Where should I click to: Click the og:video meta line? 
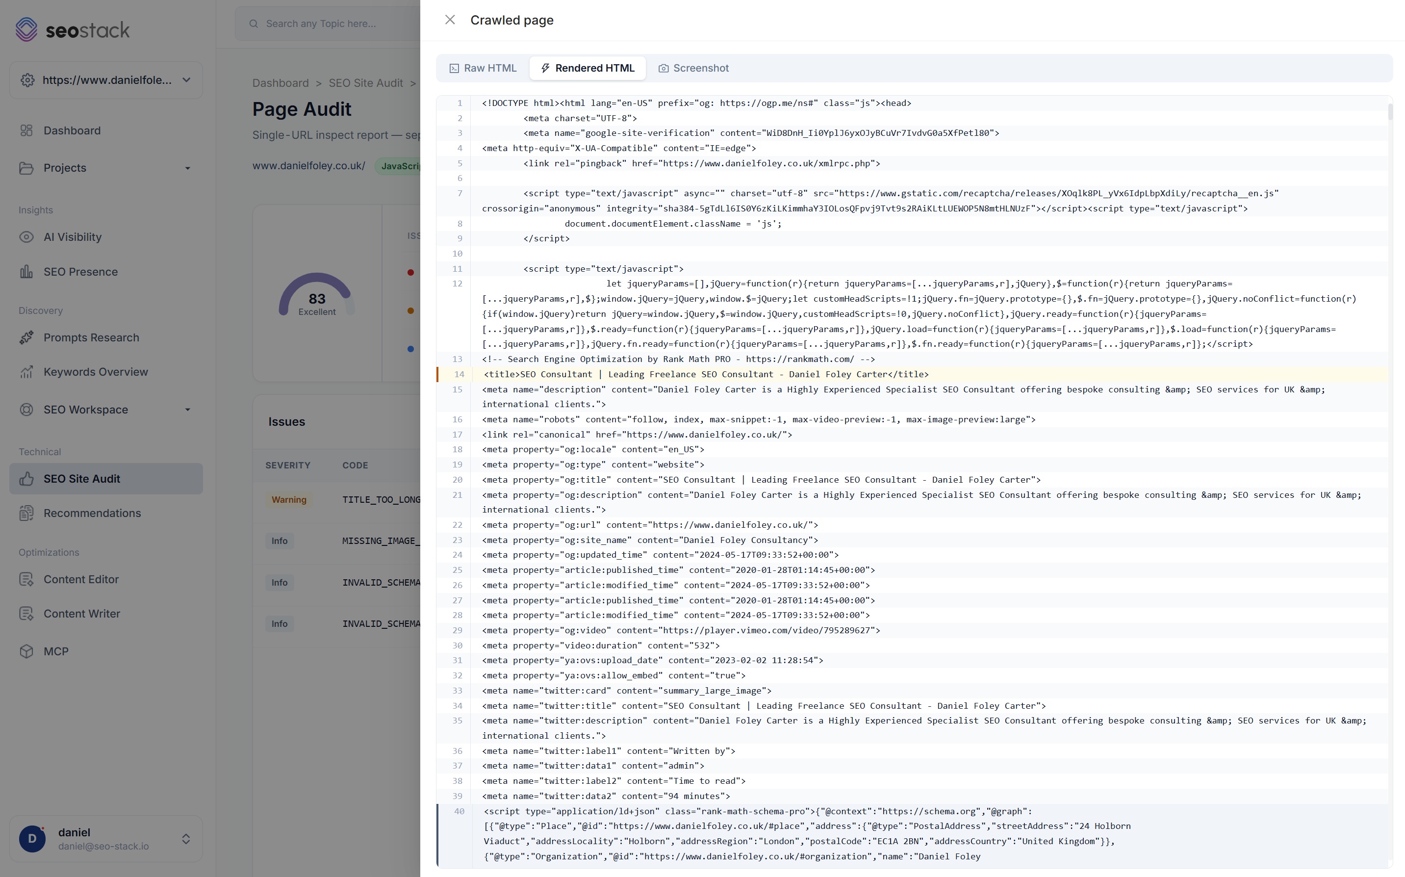coord(681,630)
